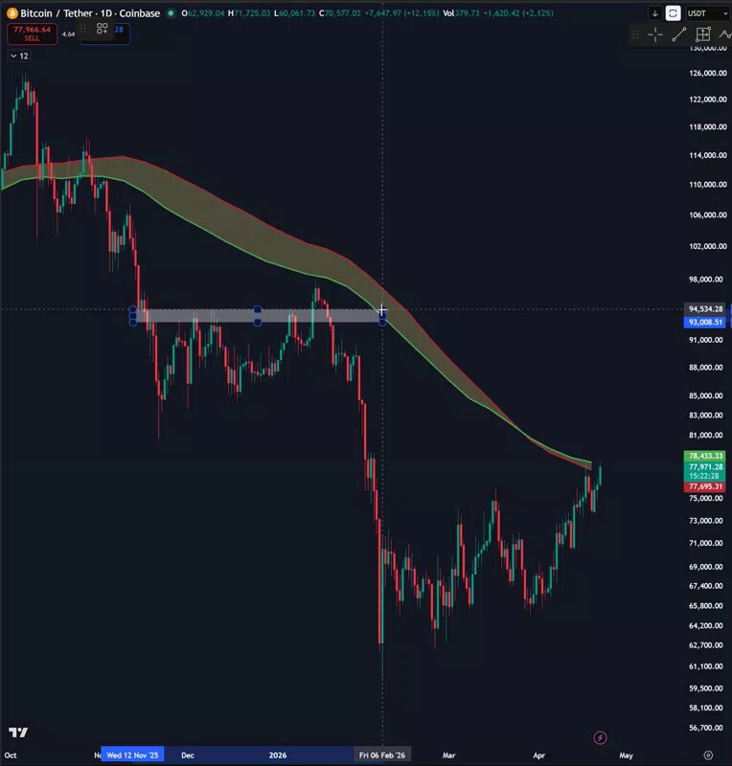Toggle the white snapshot frame button
This screenshot has height=766, width=732.
[x=673, y=13]
